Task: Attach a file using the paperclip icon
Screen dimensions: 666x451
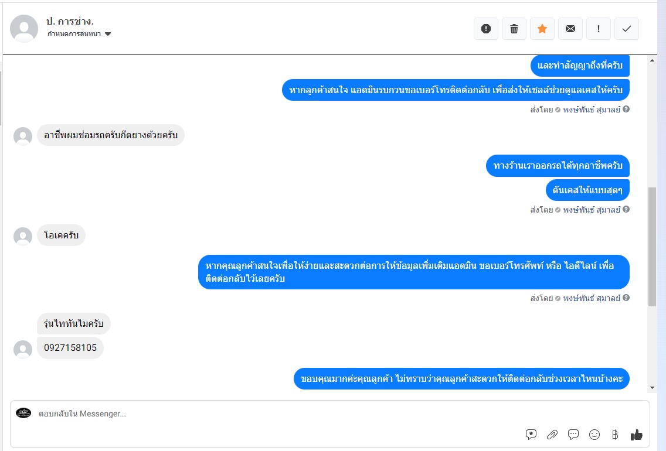Action: (x=552, y=435)
